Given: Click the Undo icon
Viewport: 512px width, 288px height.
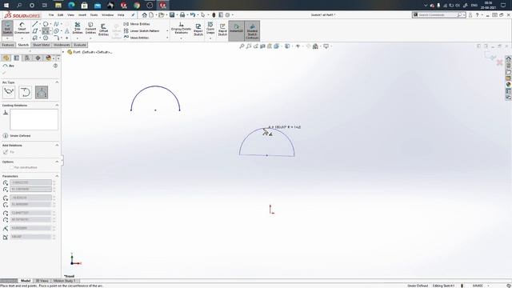Looking at the screenshot, I should [x=193, y=15].
